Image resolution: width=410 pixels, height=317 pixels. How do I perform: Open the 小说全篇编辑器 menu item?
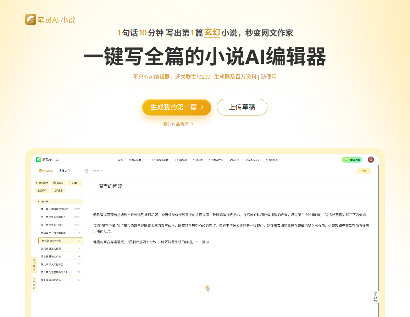[x=160, y=160]
